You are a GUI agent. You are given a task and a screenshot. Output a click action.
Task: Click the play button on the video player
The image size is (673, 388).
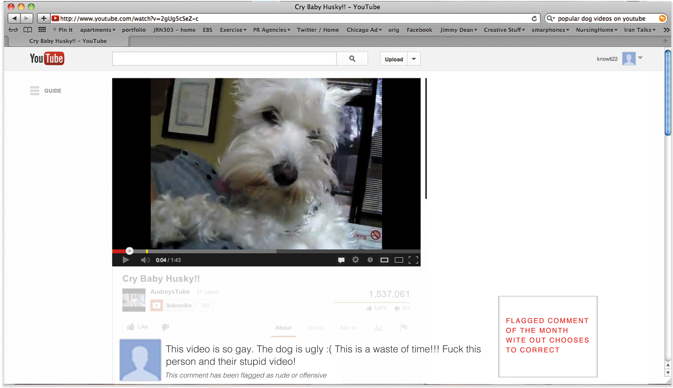point(126,260)
